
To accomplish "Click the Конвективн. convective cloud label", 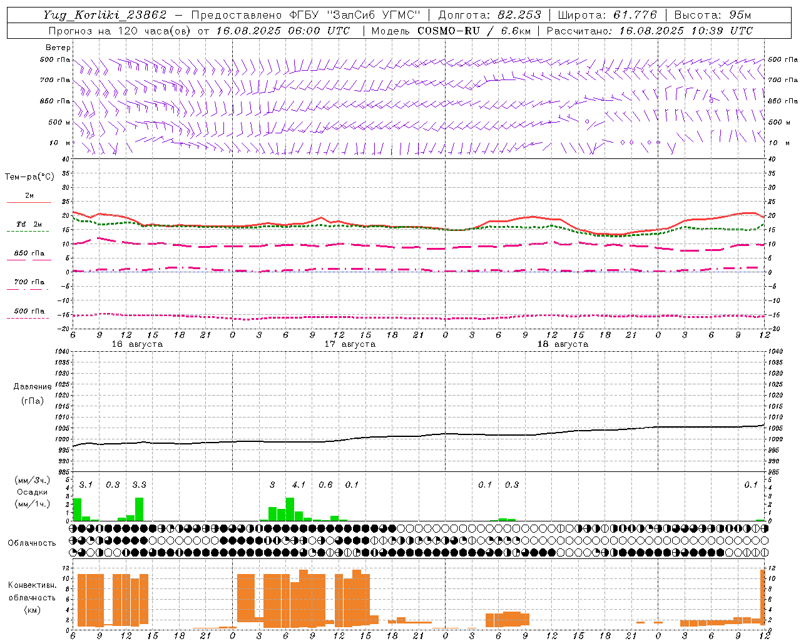I will pyautogui.click(x=33, y=585).
